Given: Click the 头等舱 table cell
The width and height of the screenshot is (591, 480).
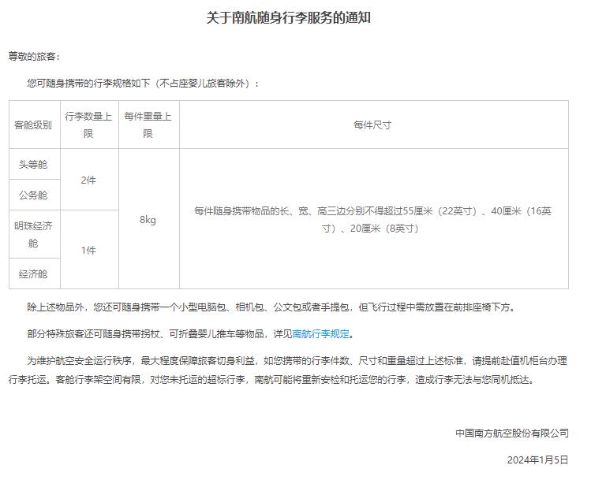Looking at the screenshot, I should click(x=35, y=164).
